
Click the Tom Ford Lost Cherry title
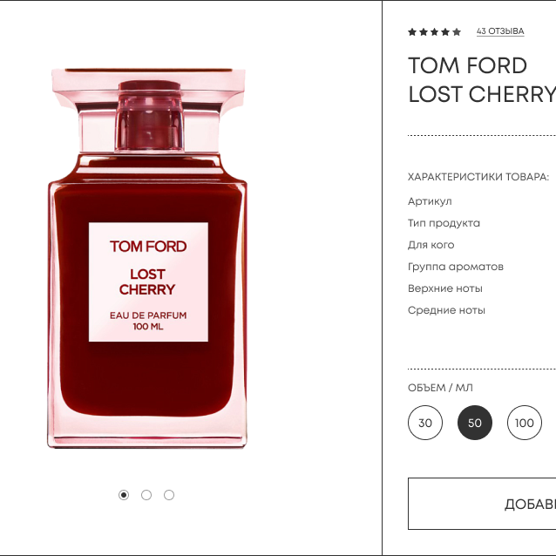pos(482,80)
